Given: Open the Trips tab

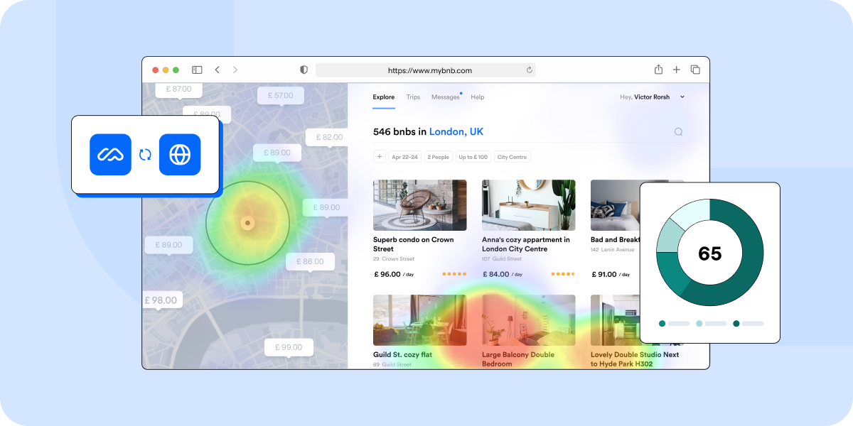Looking at the screenshot, I should [x=413, y=97].
